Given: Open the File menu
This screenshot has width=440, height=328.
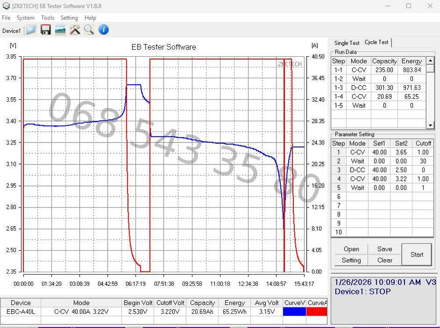Looking at the screenshot, I should tap(6, 18).
